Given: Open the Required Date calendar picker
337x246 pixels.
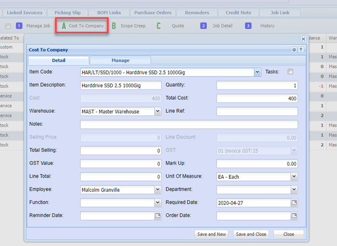Looking at the screenshot, I should pyautogui.click(x=294, y=203).
